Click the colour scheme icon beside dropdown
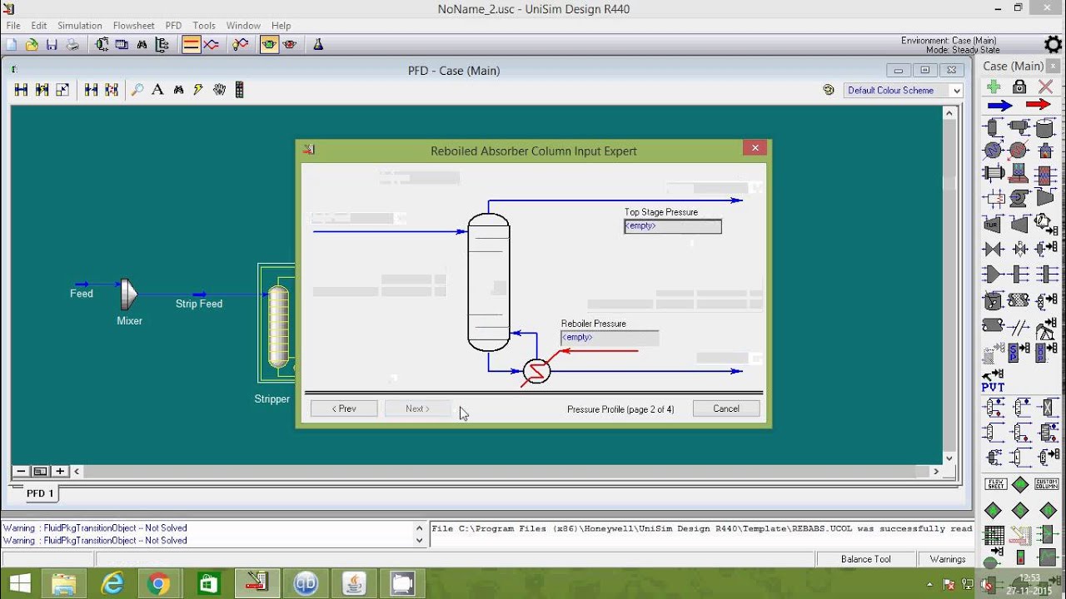1066x599 pixels. click(829, 90)
